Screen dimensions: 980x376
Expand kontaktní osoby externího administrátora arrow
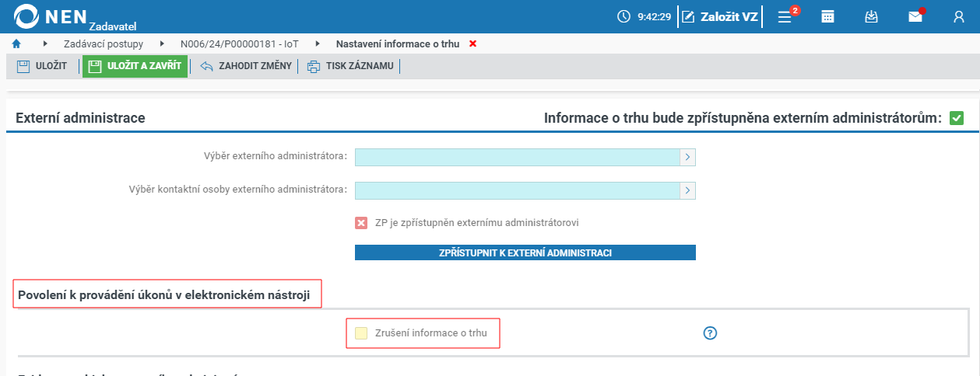(688, 190)
